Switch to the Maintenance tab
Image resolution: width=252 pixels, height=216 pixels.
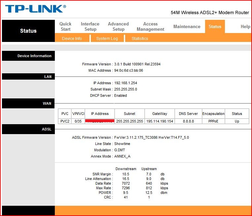coord(187,26)
